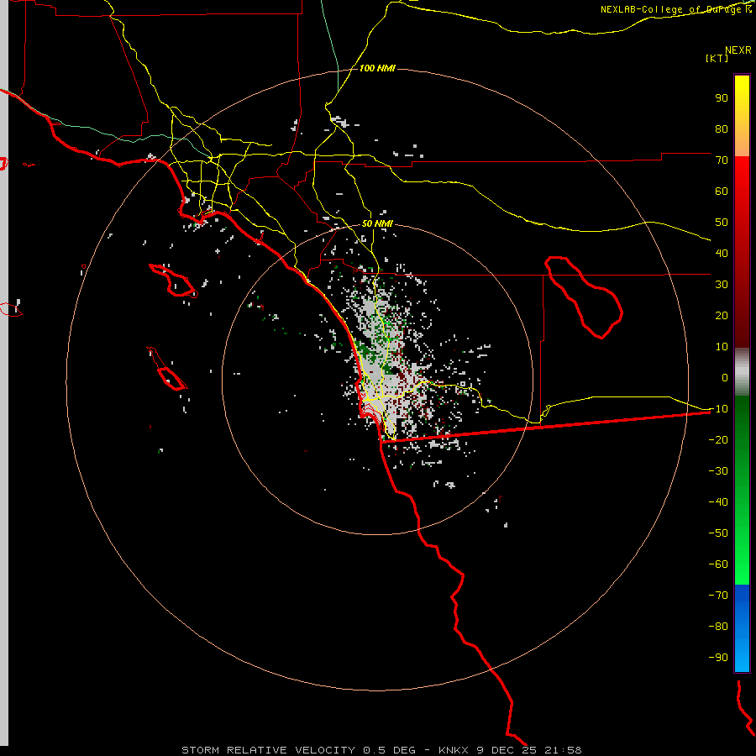Click the -40 value on the velocity scale
Viewport: 756px width, 756px height.
(718, 502)
